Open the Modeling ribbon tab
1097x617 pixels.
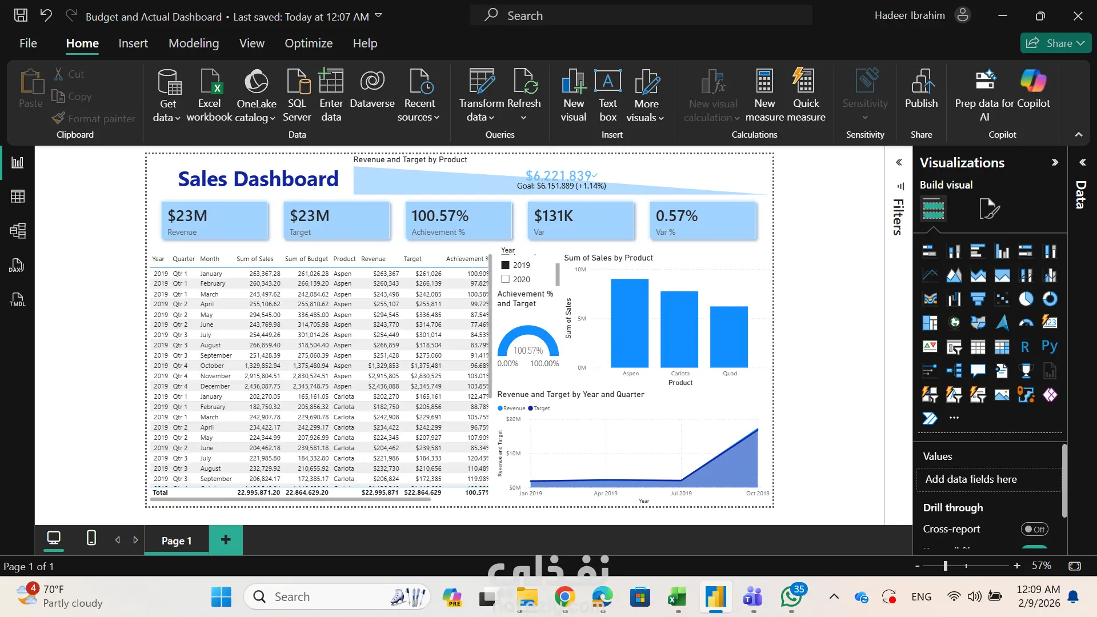194,43
